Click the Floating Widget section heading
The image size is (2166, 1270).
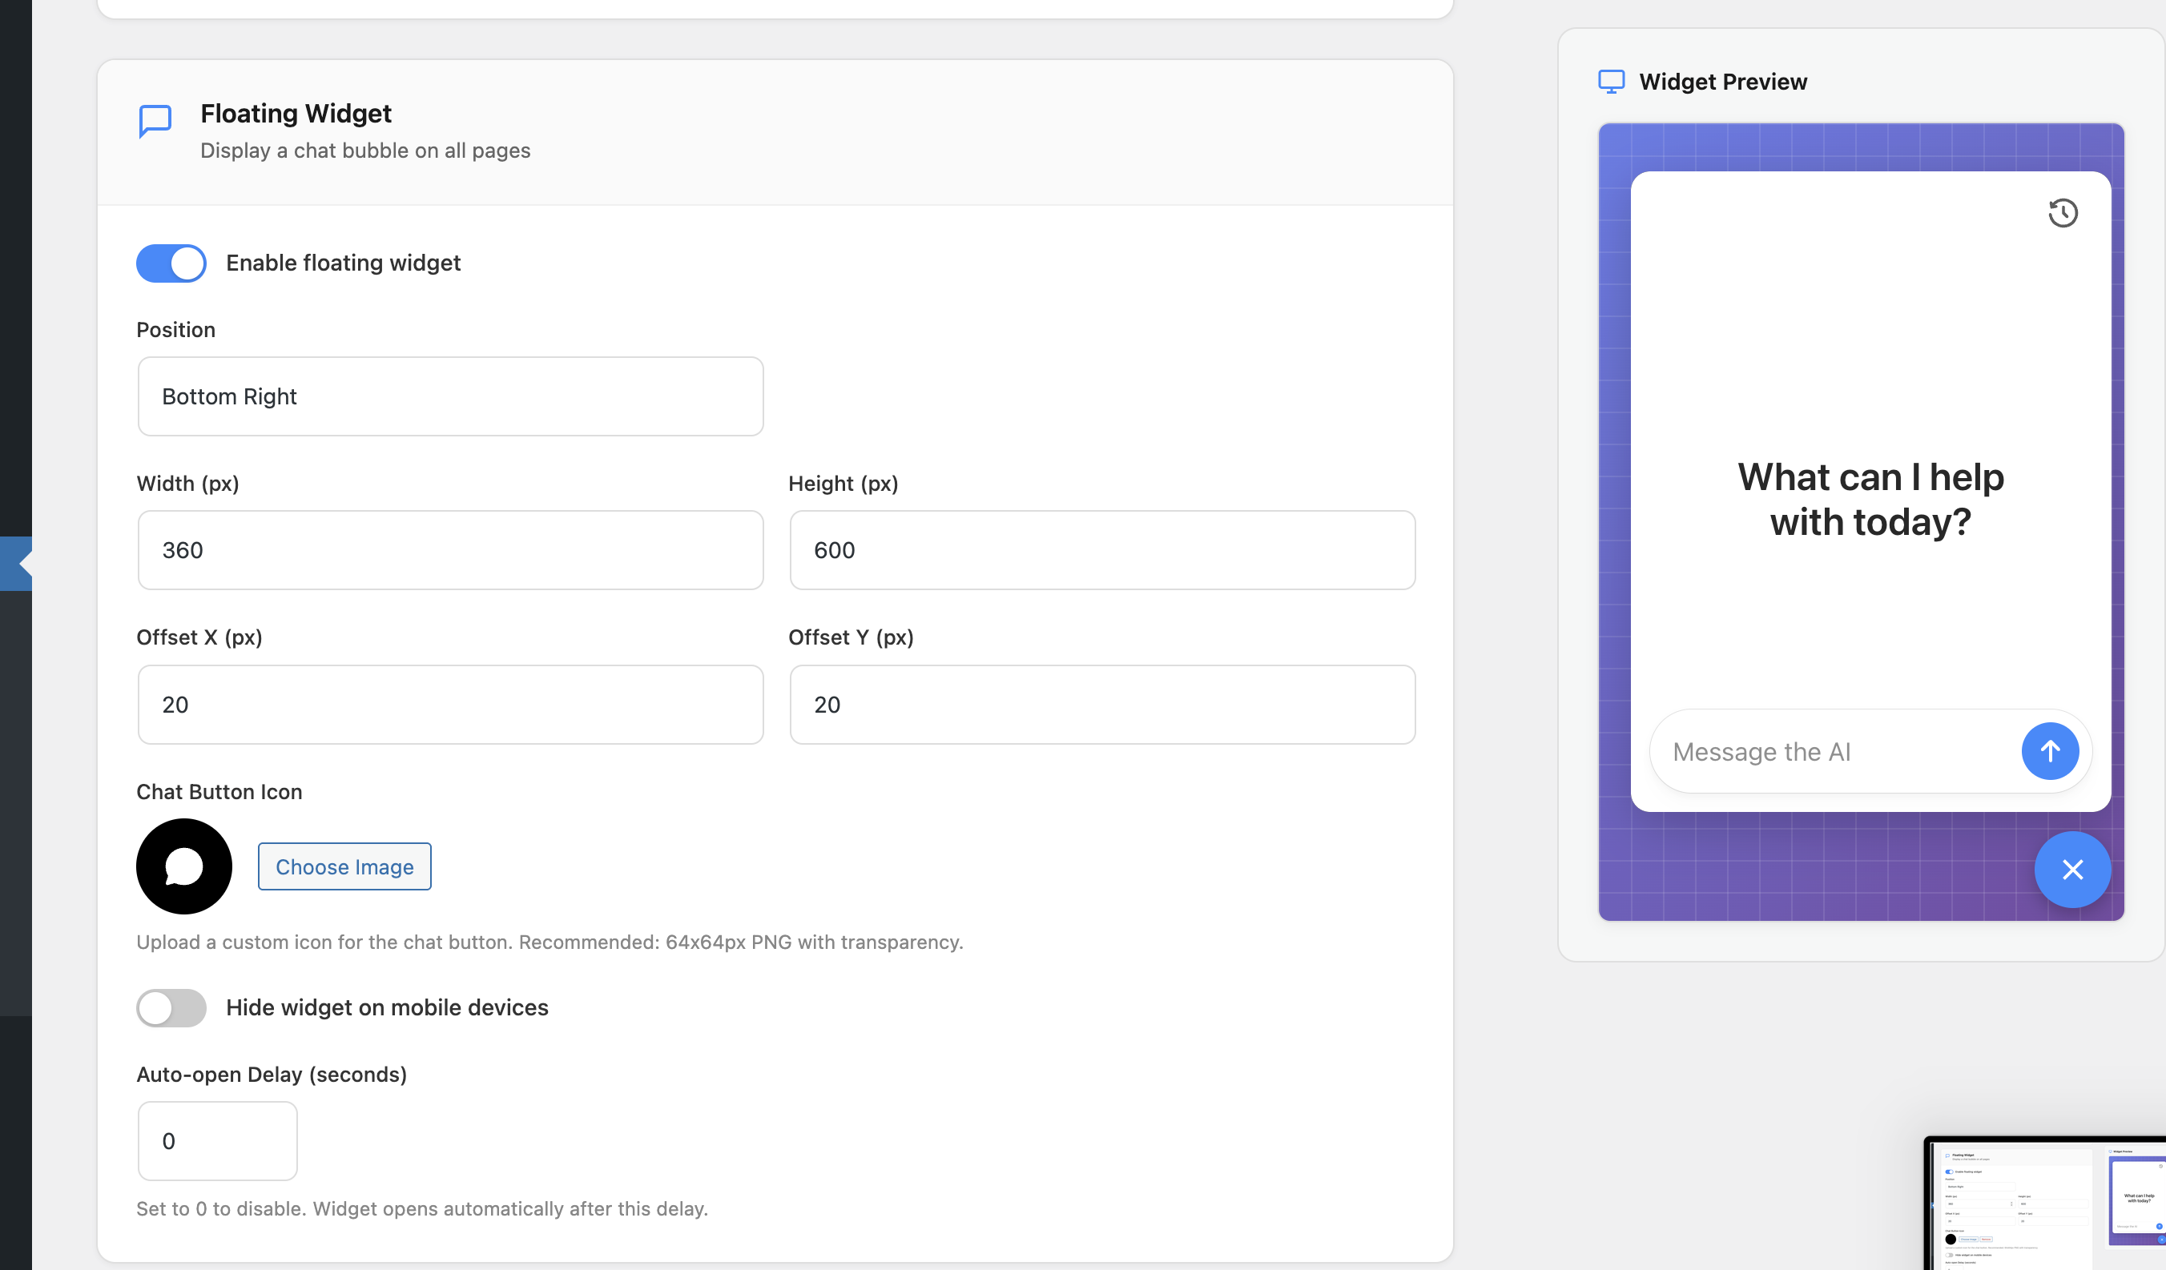pyautogui.click(x=296, y=114)
